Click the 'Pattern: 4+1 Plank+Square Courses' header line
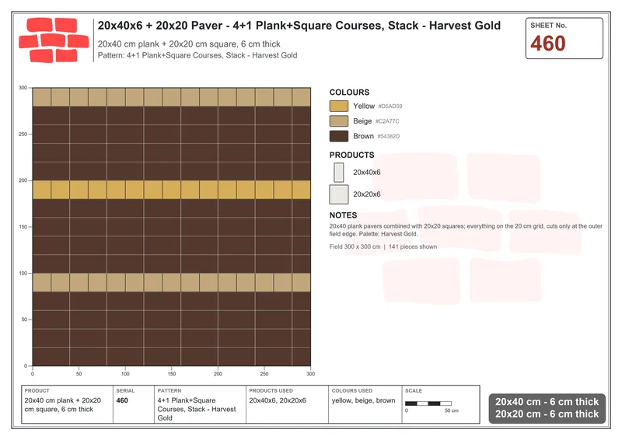Viewport: 622px width, 440px height. coord(197,55)
